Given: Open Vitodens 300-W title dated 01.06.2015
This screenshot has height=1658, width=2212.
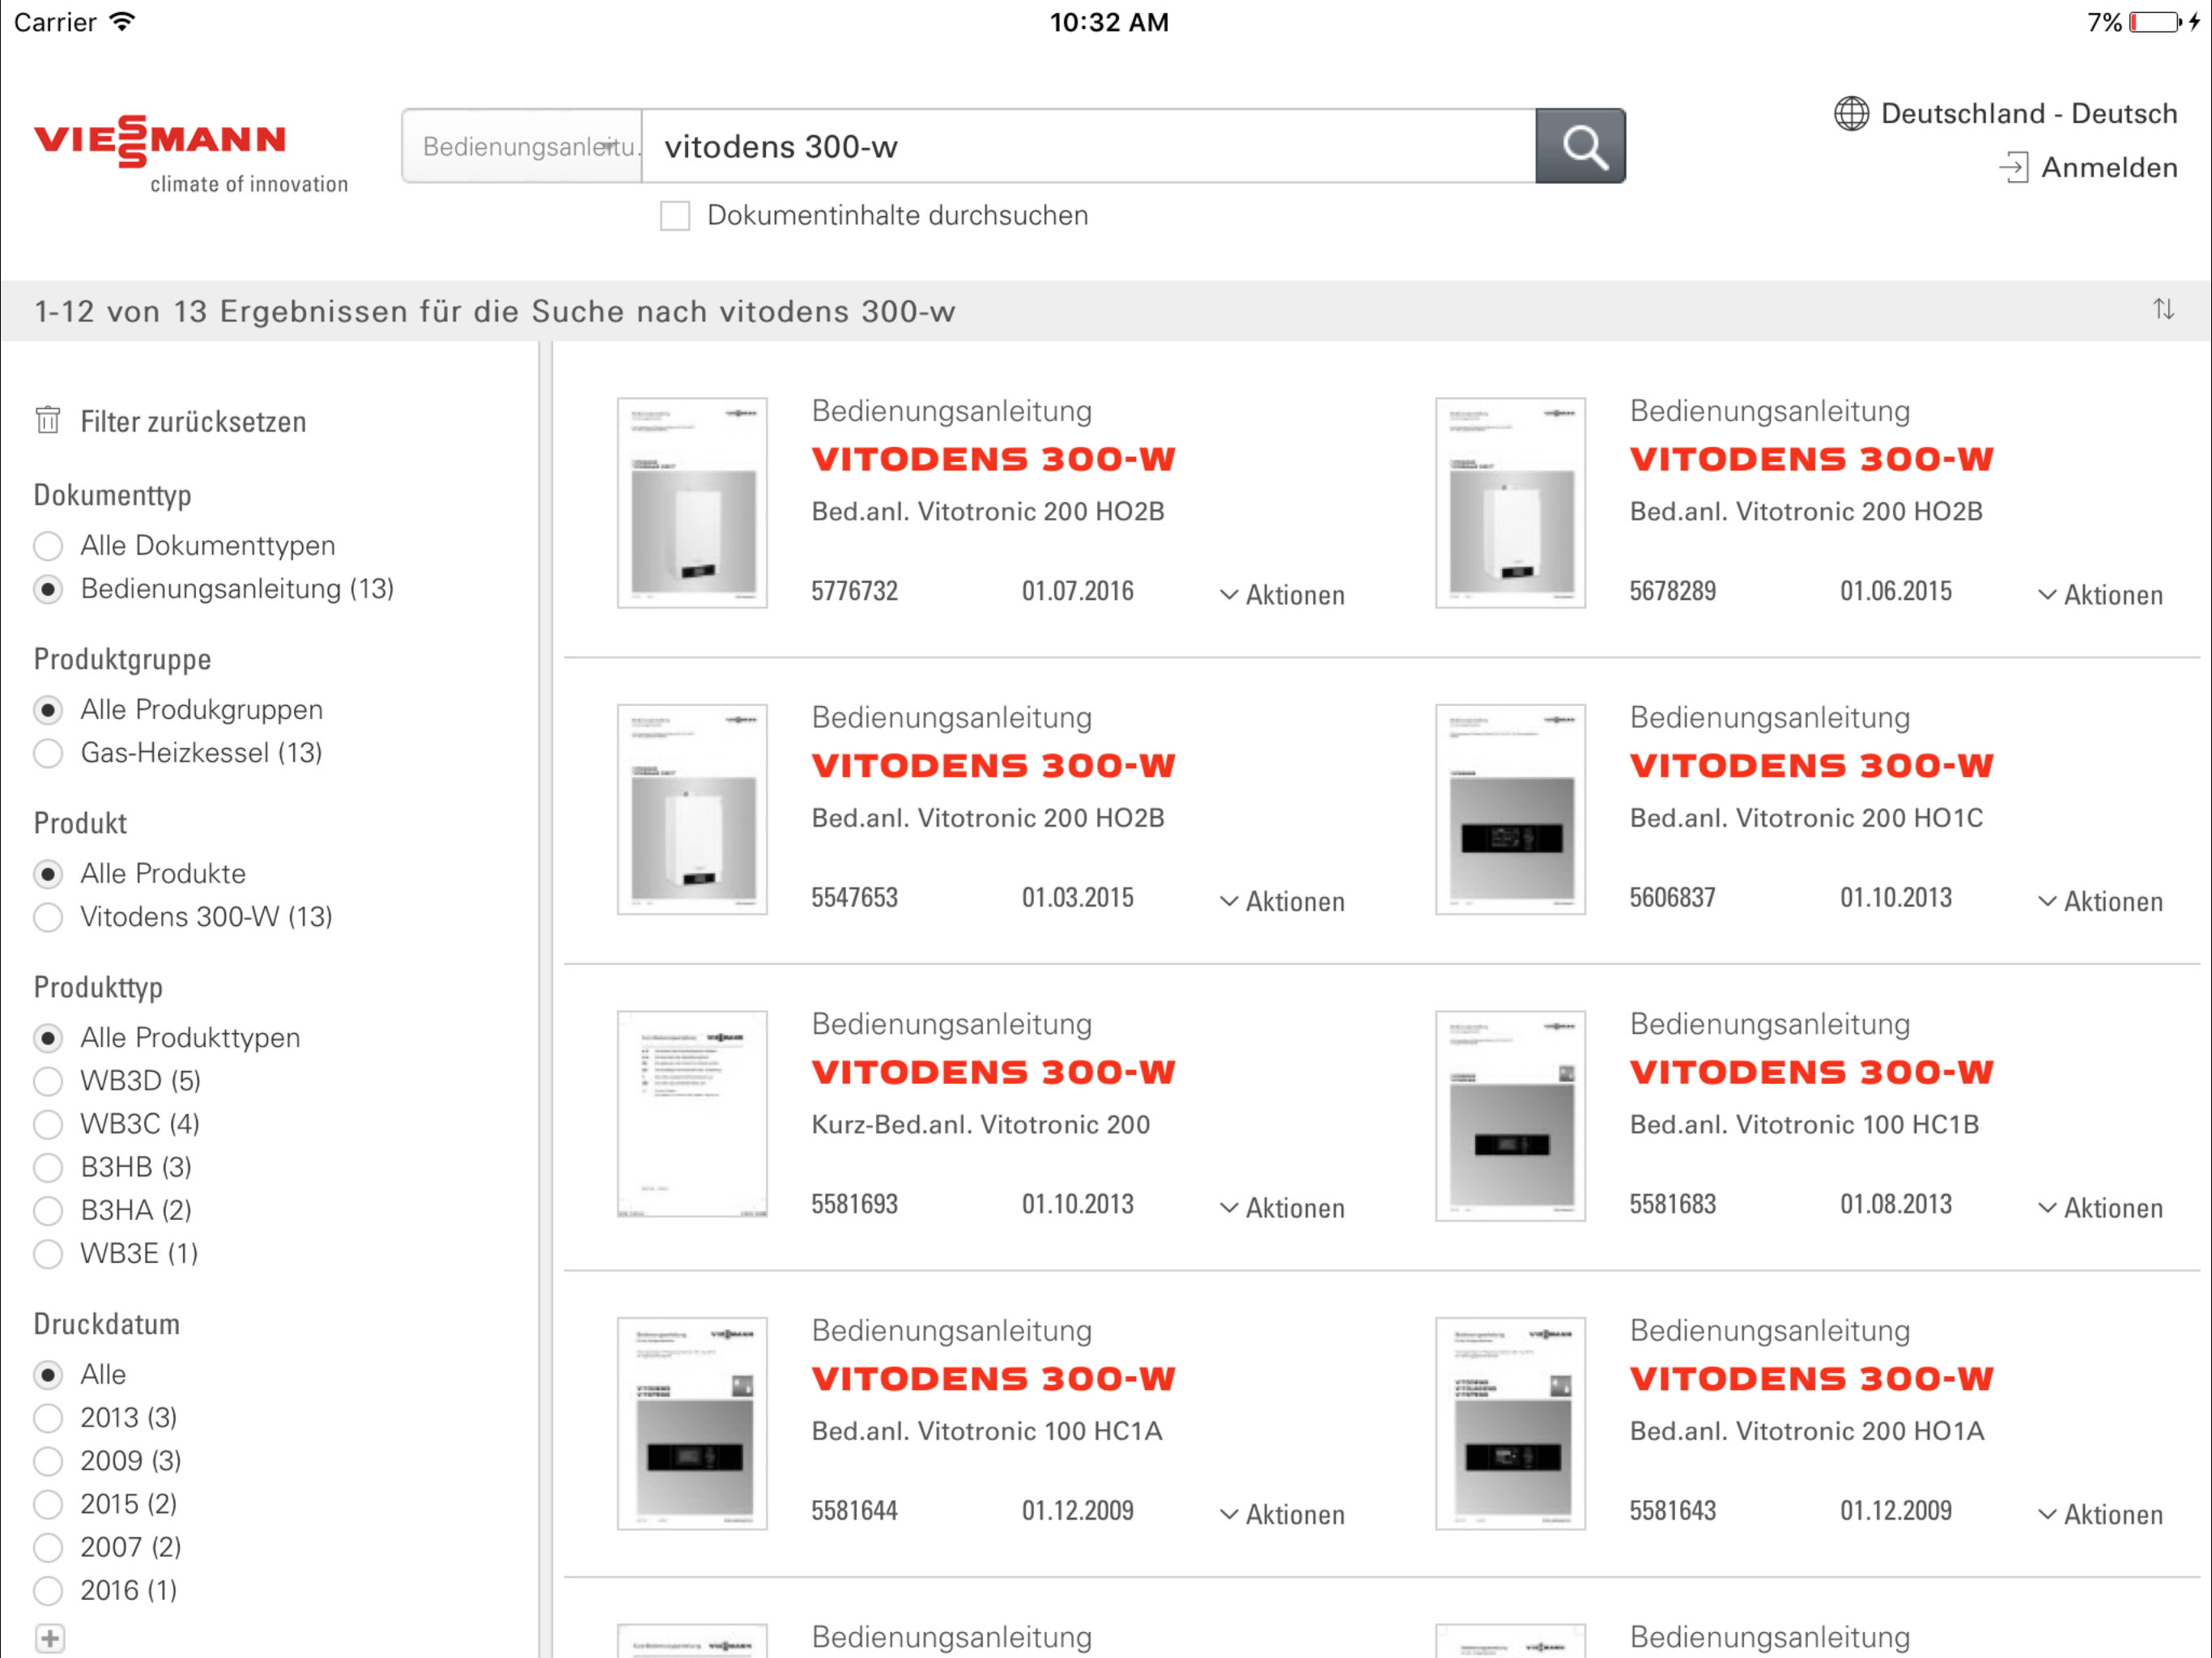Looking at the screenshot, I should point(1811,459).
